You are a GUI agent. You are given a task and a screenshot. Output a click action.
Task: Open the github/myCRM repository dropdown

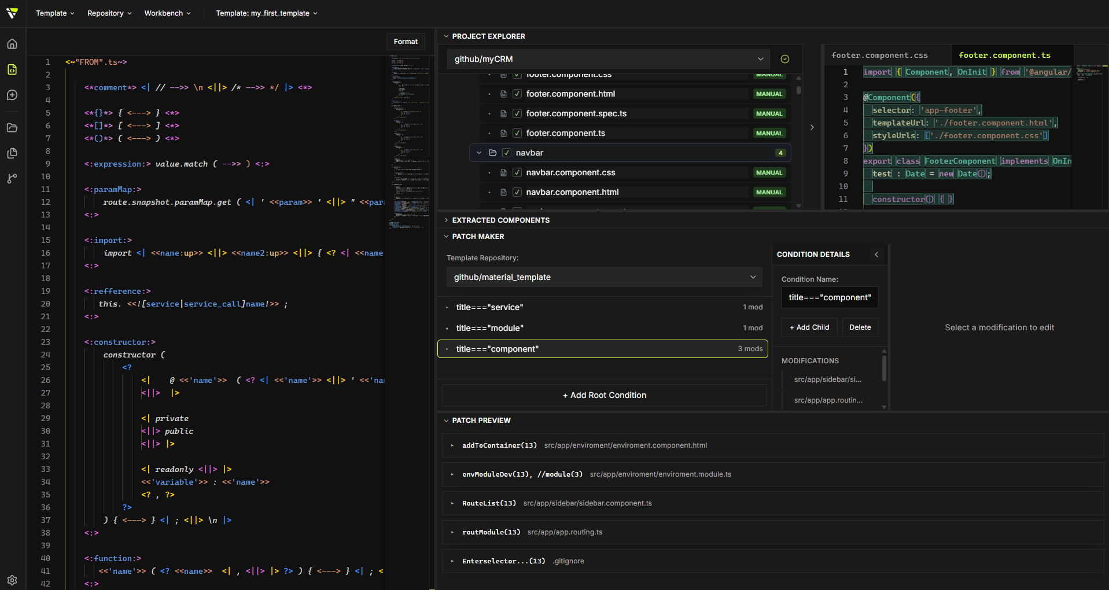click(x=608, y=59)
